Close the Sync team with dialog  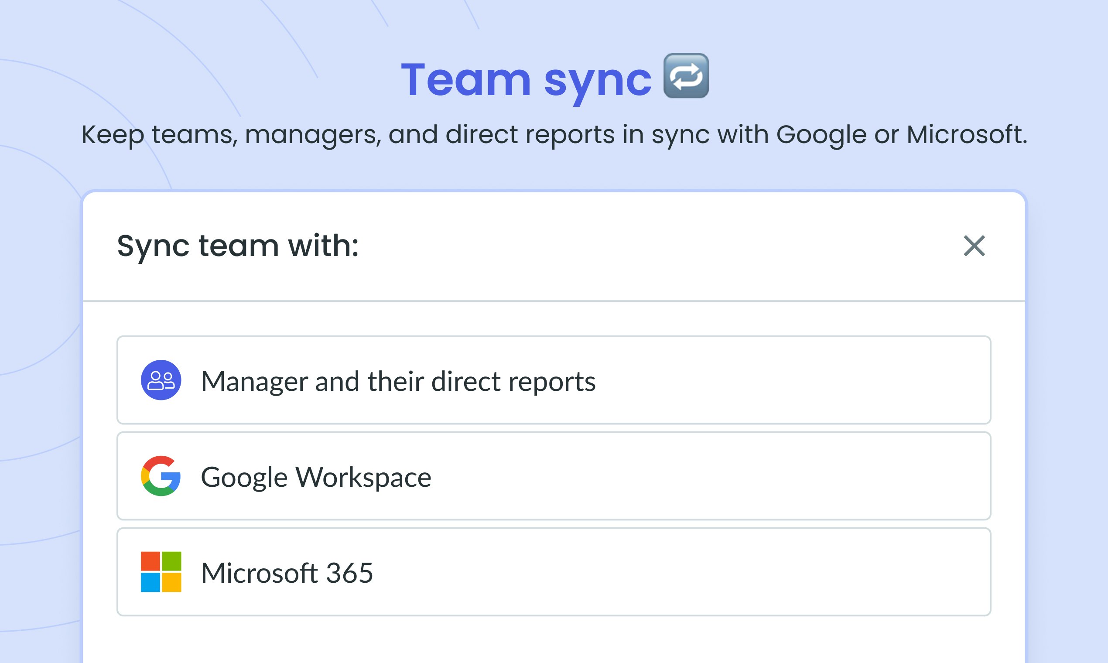pyautogui.click(x=974, y=246)
